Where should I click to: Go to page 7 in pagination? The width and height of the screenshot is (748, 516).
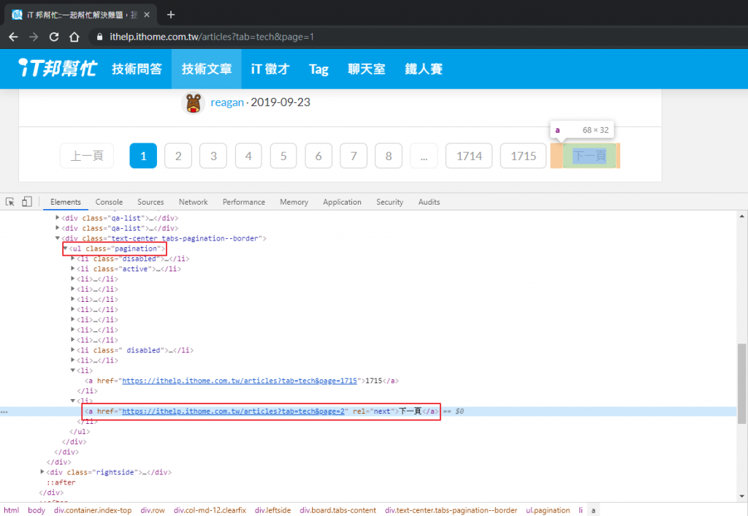pos(354,156)
